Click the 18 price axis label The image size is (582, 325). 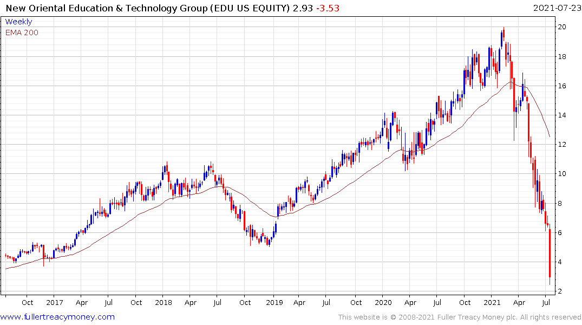point(562,56)
